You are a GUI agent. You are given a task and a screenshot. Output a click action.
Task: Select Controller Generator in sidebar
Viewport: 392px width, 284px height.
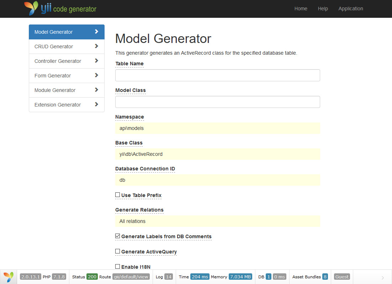pyautogui.click(x=67, y=61)
